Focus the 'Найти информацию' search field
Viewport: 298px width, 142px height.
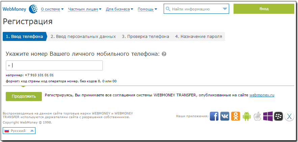click(196, 9)
